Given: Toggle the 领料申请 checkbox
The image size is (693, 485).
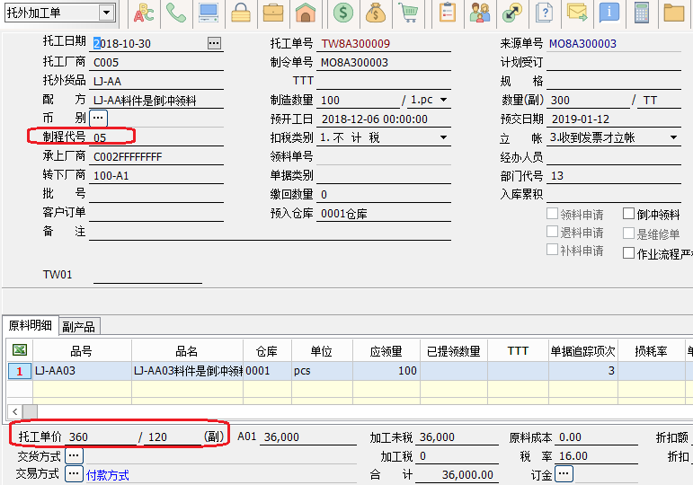Looking at the screenshot, I should [x=553, y=215].
